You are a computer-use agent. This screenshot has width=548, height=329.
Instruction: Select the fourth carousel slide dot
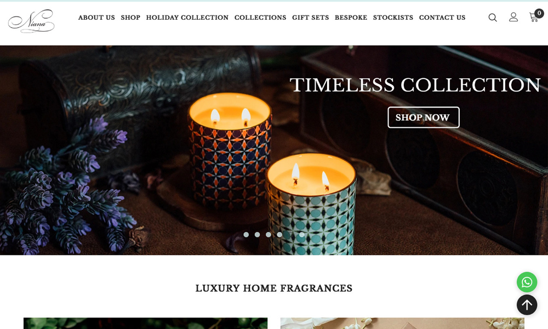(279, 235)
